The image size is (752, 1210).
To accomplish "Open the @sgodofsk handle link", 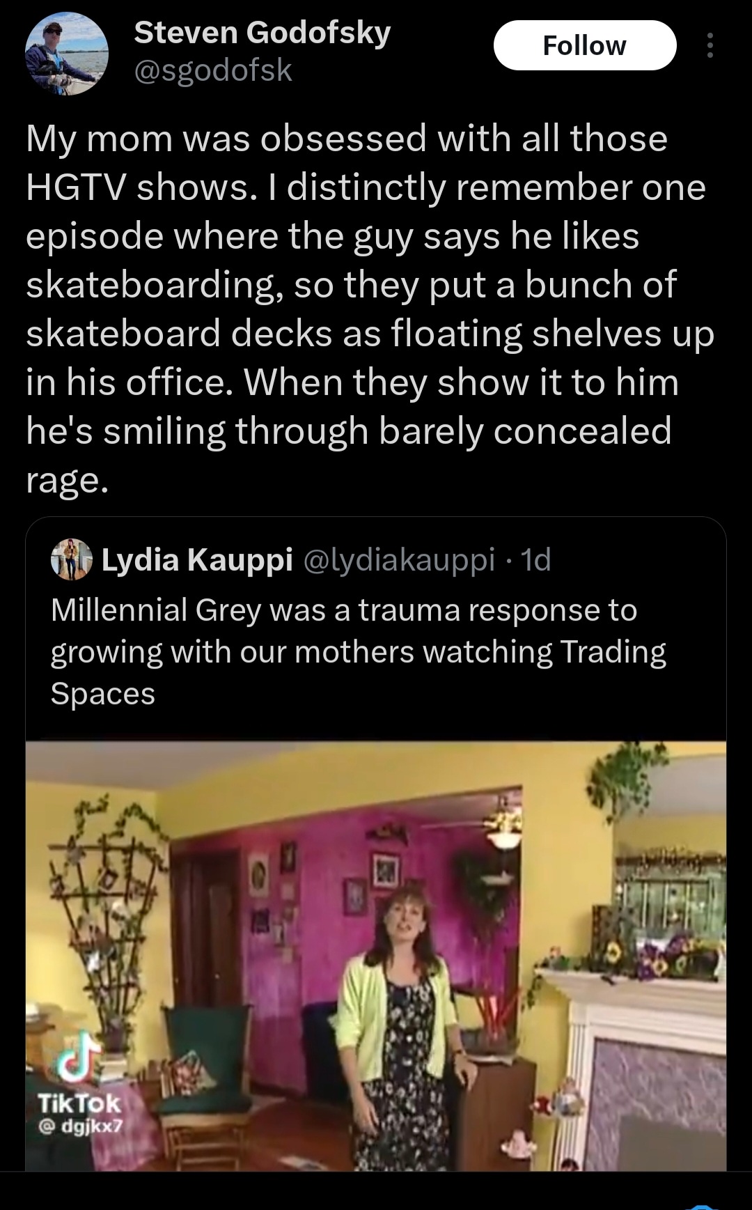I will click(x=212, y=70).
